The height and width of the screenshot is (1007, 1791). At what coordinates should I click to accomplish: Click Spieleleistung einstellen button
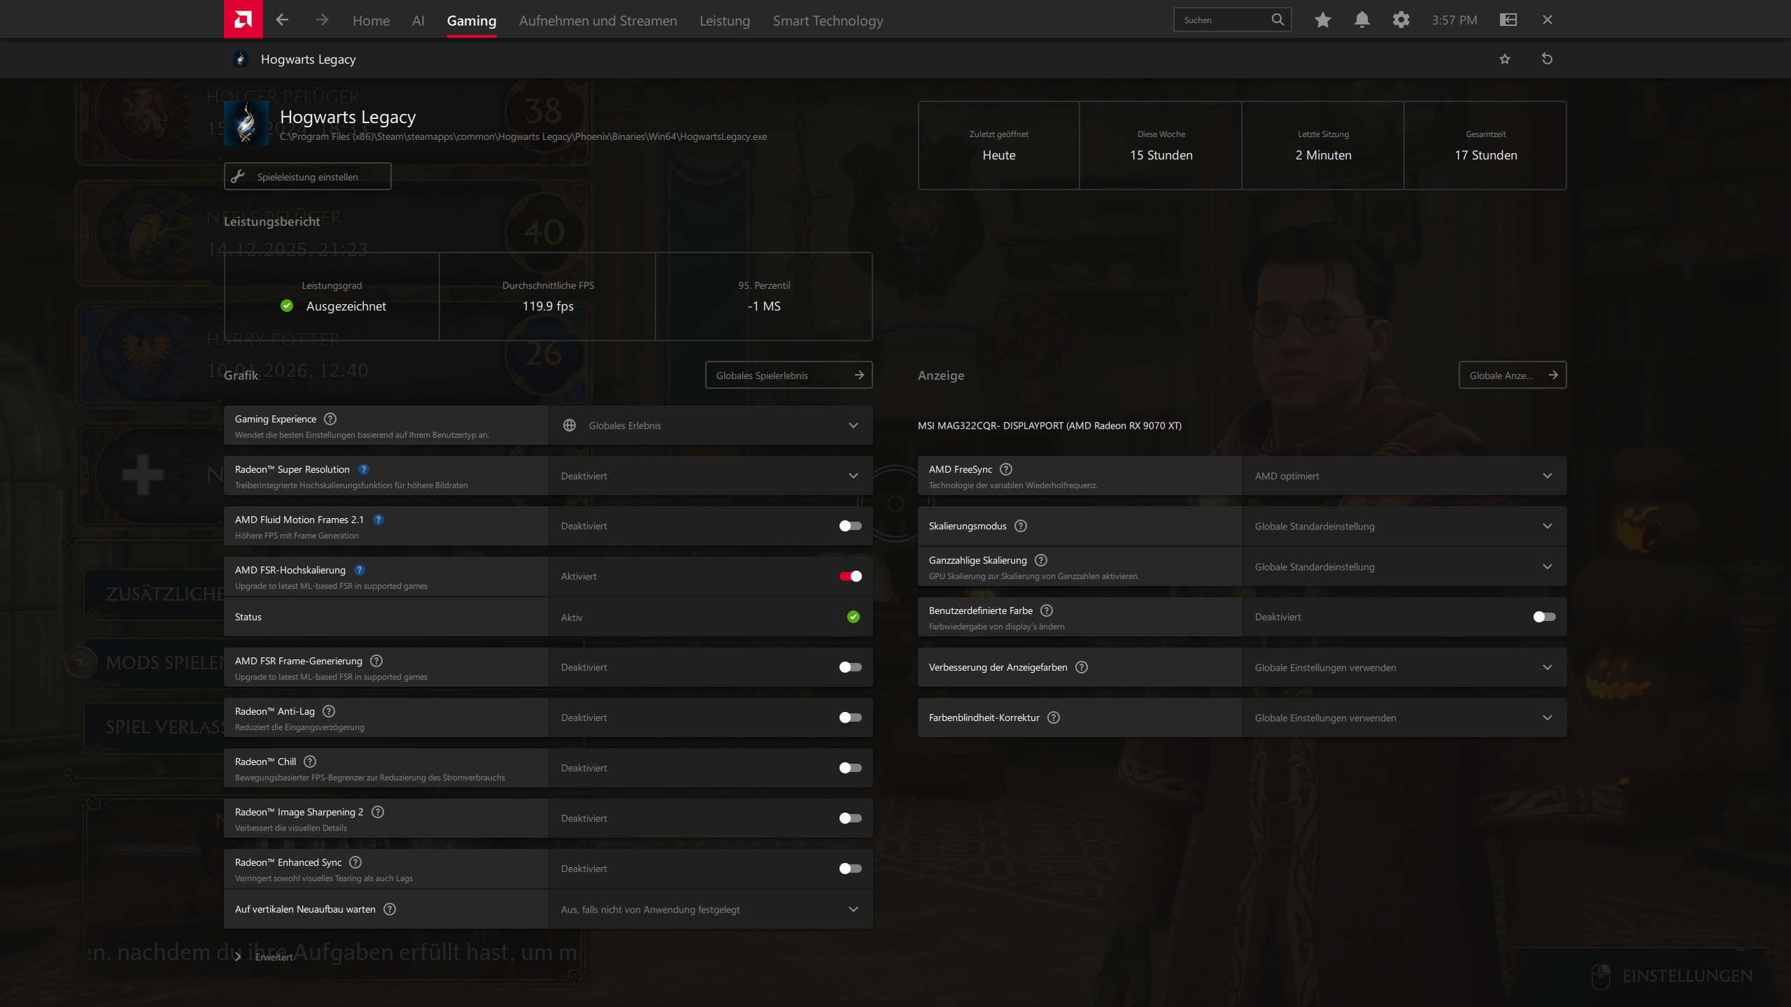point(307,176)
